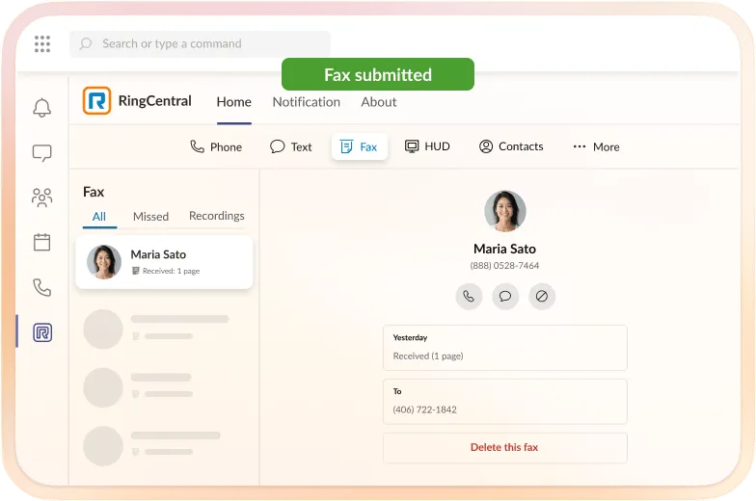Click the Maria Sato name heading in details
The width and height of the screenshot is (756, 501).
click(x=505, y=249)
